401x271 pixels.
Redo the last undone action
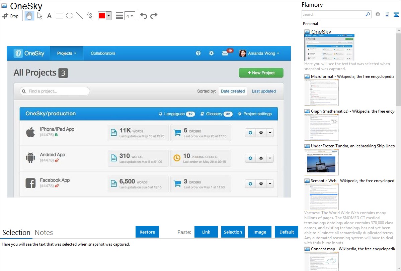pos(154,16)
